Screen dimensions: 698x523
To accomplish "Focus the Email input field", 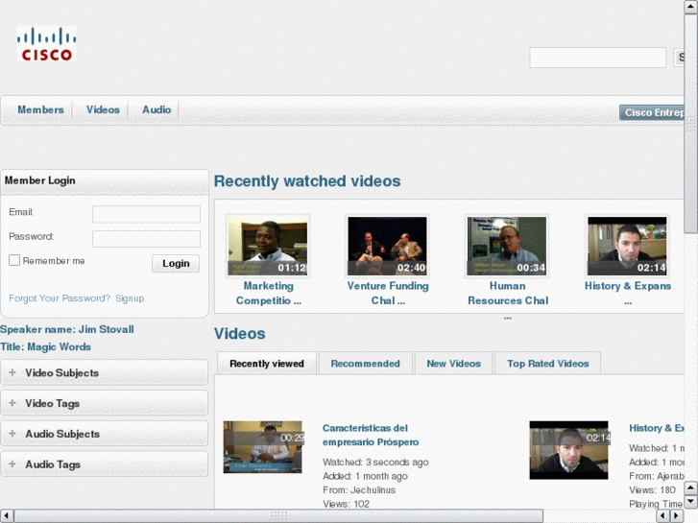I will coord(146,215).
